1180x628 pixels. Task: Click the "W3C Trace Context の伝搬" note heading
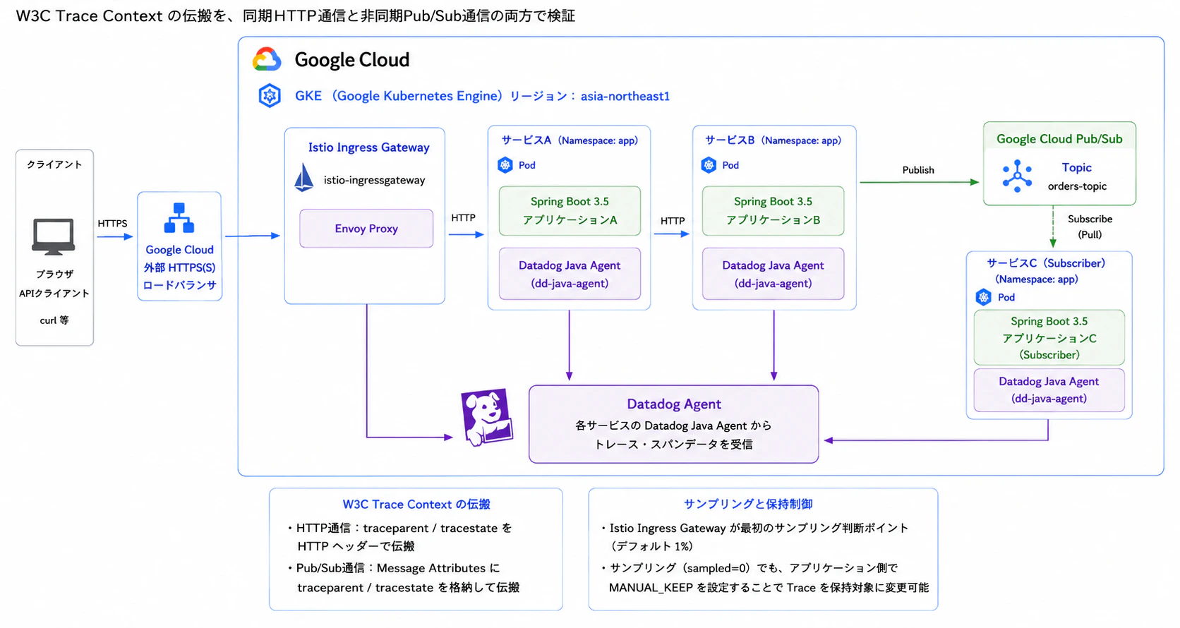pyautogui.click(x=416, y=505)
